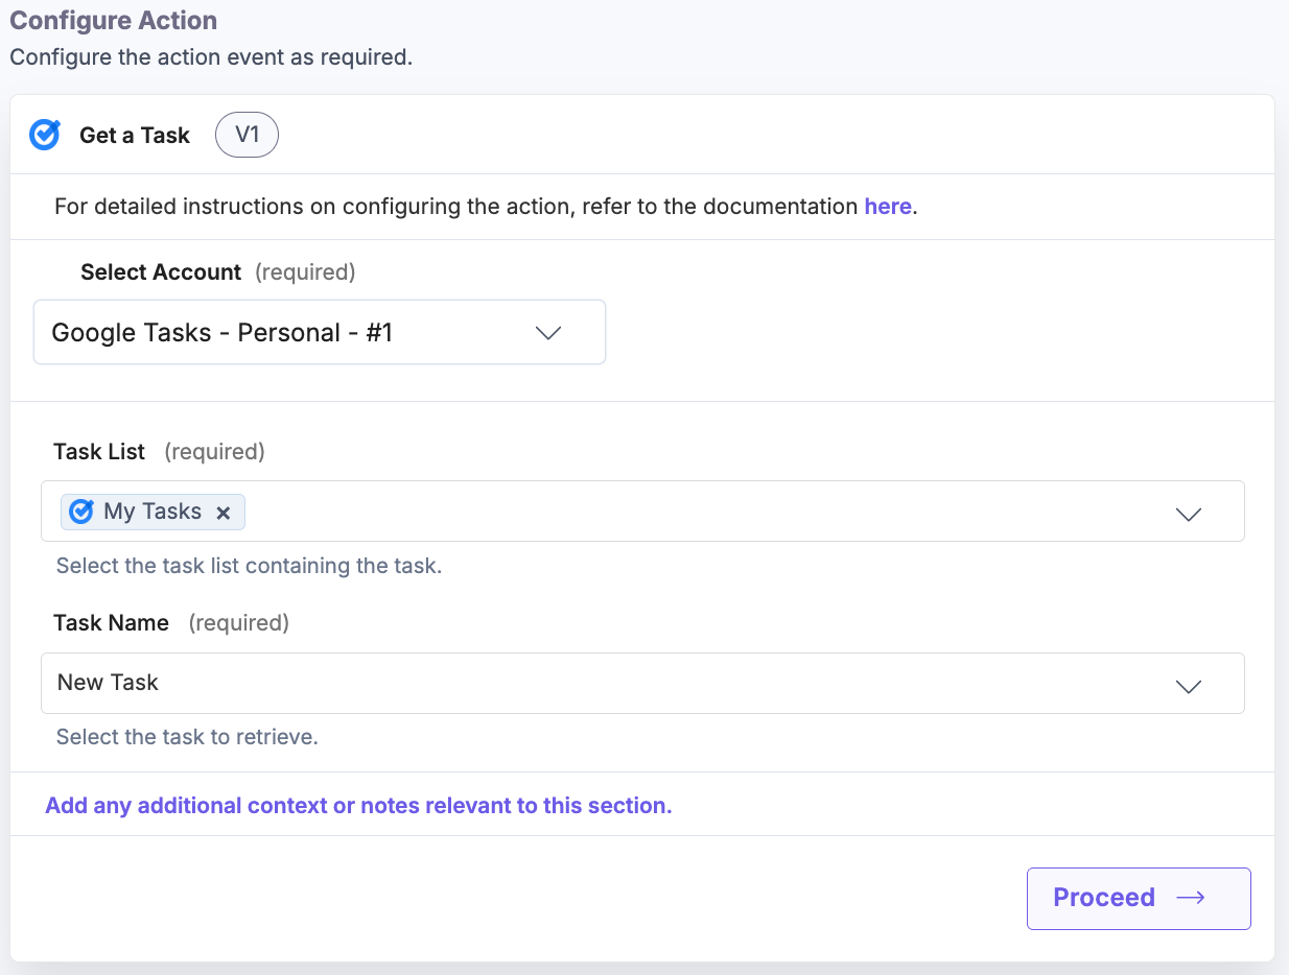This screenshot has height=975, width=1289.
Task: Click the 'Task Name' field label
Action: pyautogui.click(x=111, y=623)
